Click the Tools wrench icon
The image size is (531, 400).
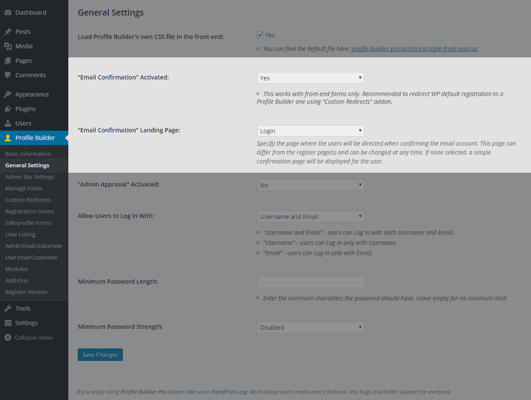(x=8, y=308)
